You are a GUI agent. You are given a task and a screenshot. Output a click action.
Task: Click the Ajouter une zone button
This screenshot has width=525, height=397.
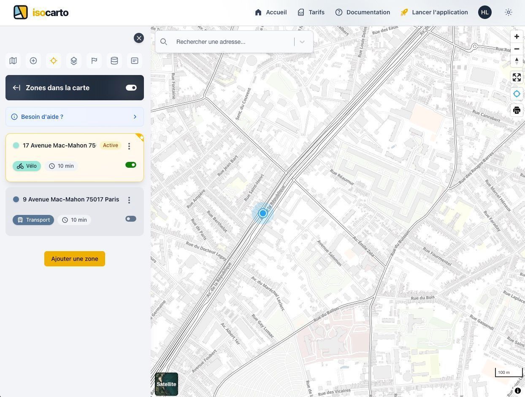tap(75, 259)
